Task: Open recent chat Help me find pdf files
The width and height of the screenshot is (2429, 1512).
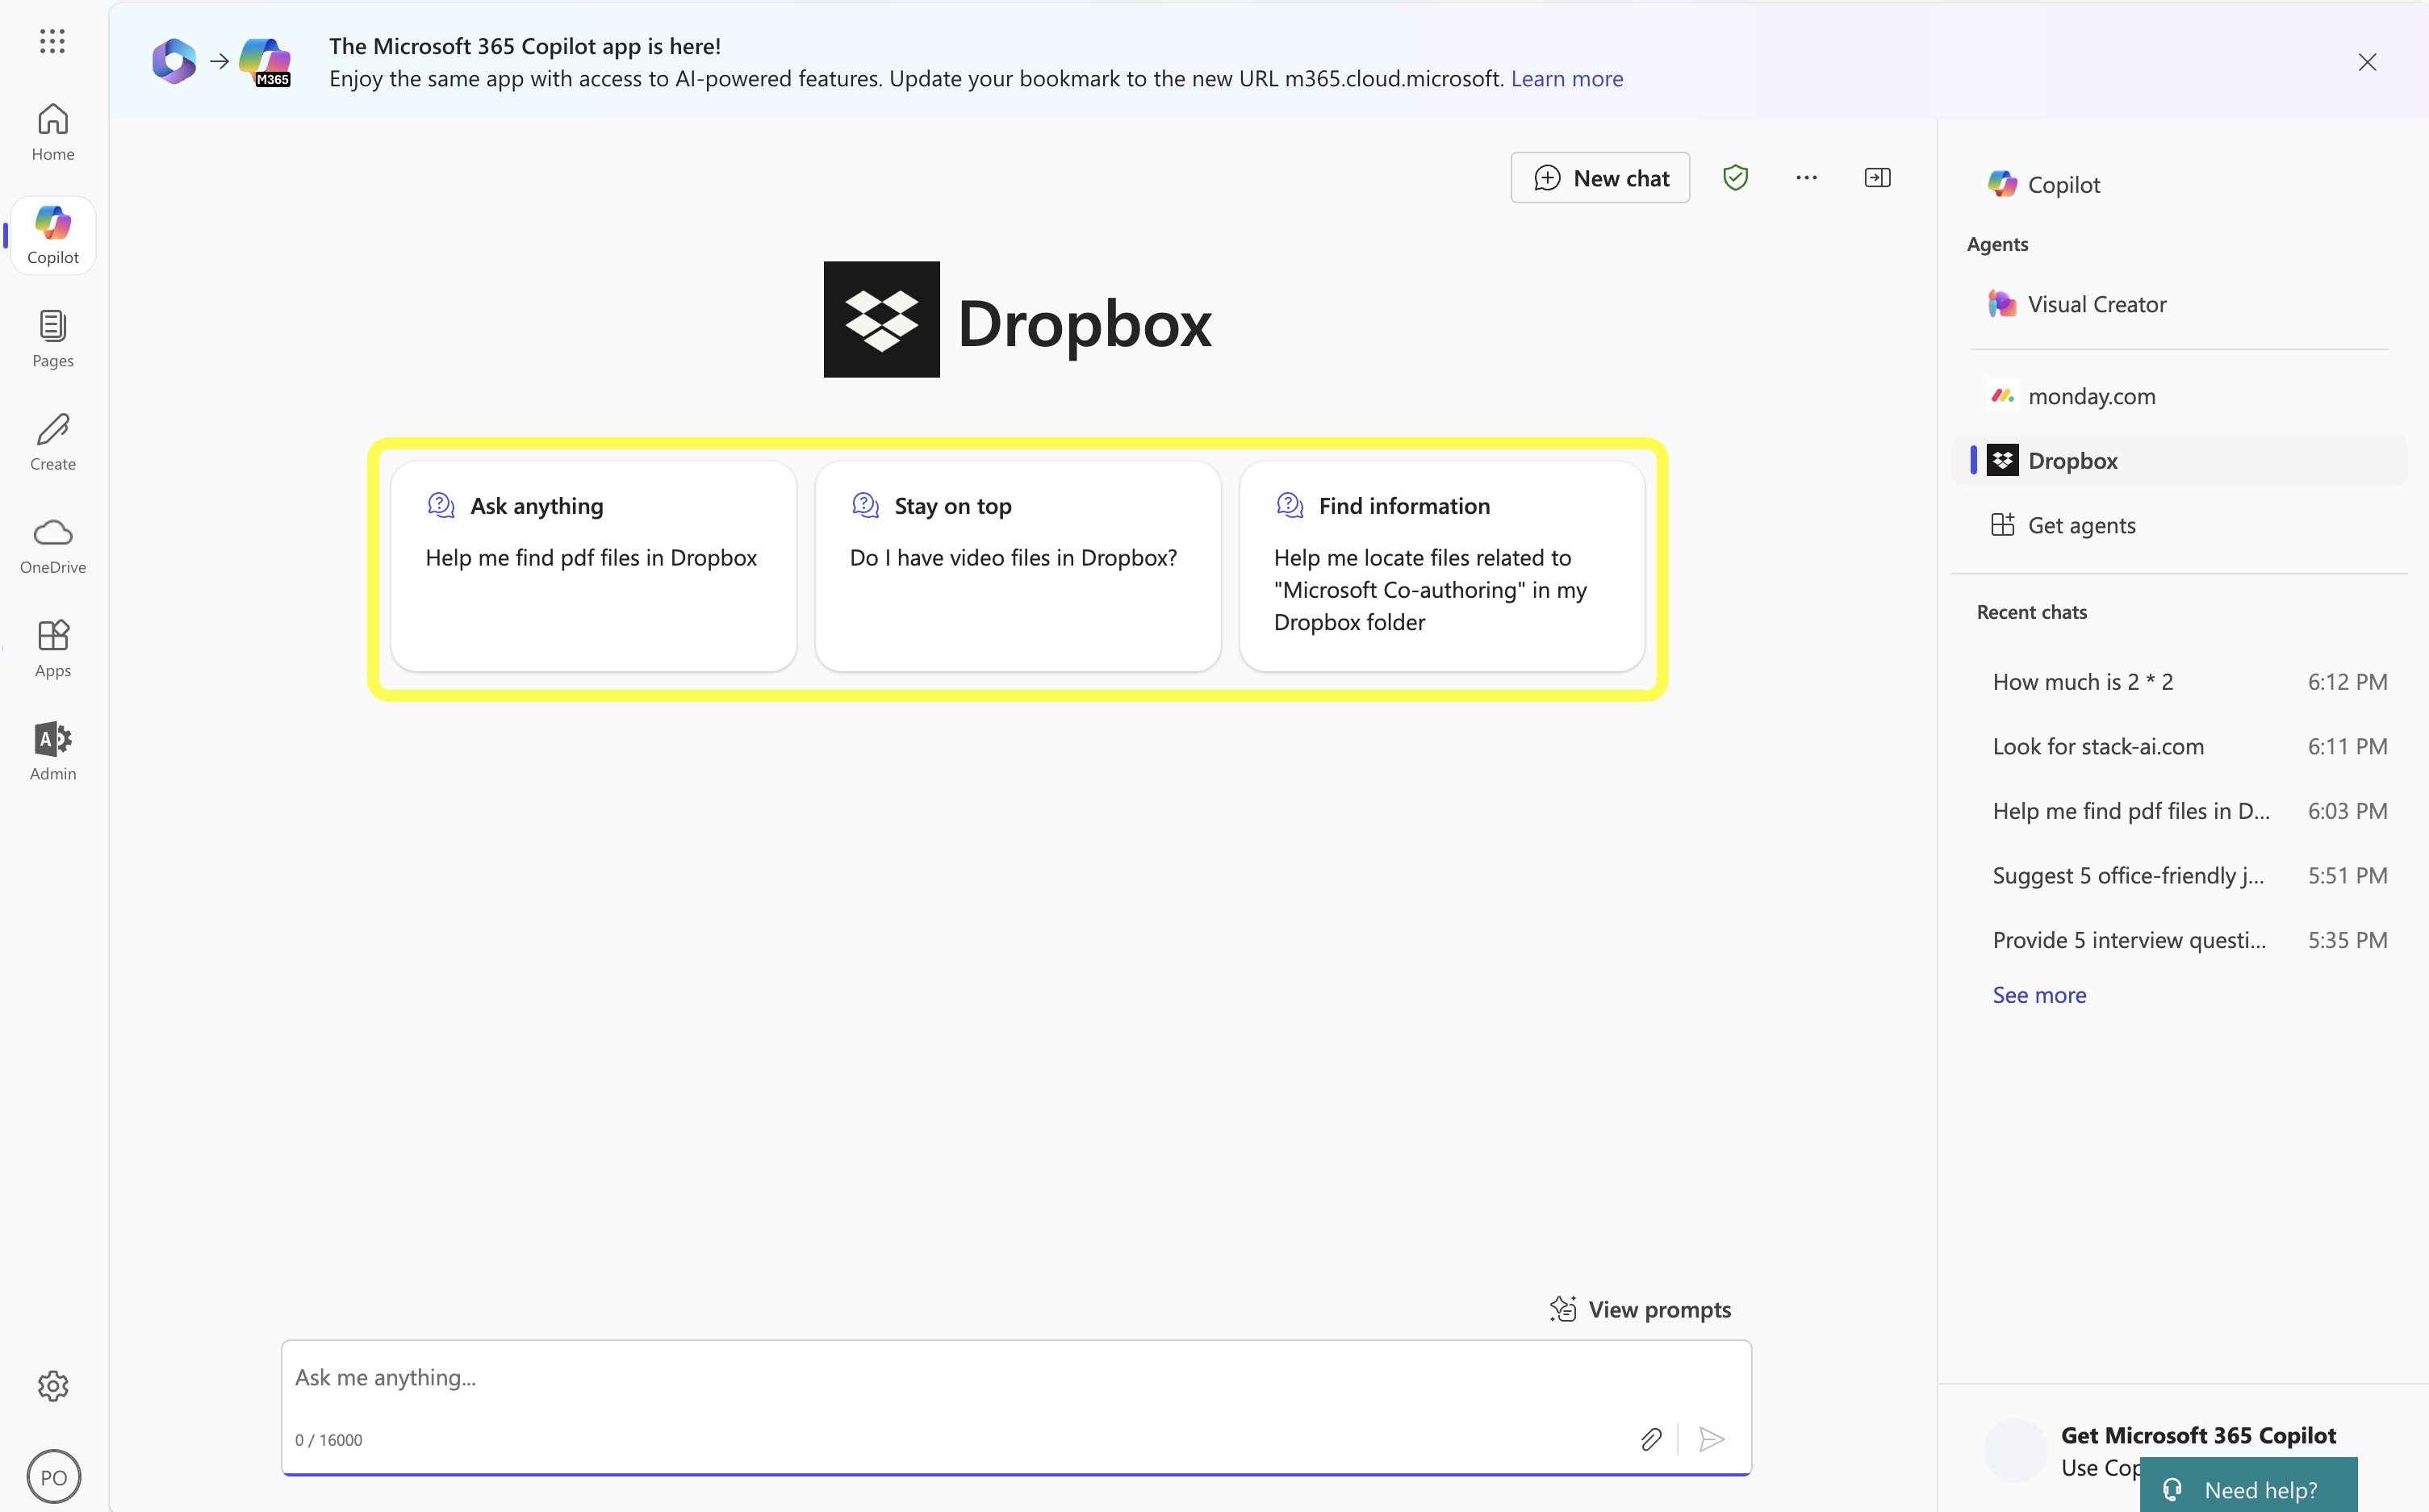Action: (2189, 811)
